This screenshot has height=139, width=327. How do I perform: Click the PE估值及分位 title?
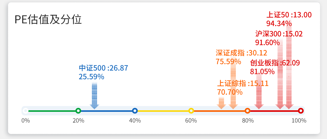[48, 20]
